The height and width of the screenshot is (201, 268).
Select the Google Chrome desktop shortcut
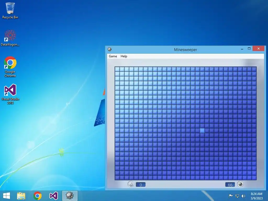click(x=10, y=67)
